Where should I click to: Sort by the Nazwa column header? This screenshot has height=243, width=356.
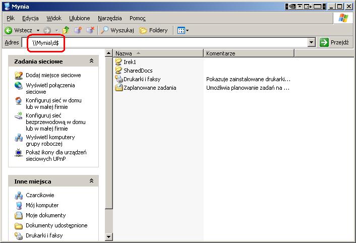click(x=158, y=53)
